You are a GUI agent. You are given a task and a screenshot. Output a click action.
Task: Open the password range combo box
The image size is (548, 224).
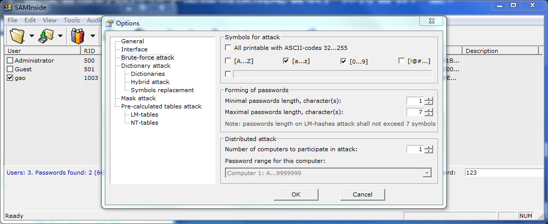[x=426, y=173]
